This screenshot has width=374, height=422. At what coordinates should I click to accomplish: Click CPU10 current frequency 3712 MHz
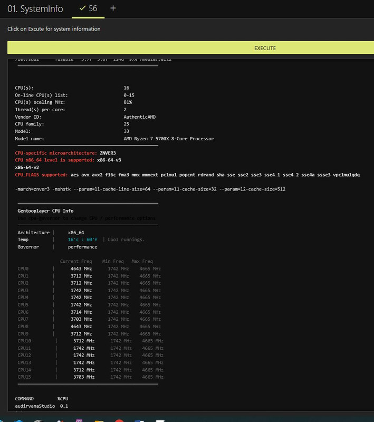click(84, 341)
